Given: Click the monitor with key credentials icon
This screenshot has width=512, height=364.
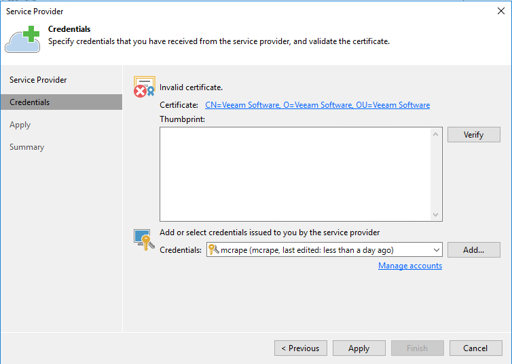Looking at the screenshot, I should click(144, 240).
